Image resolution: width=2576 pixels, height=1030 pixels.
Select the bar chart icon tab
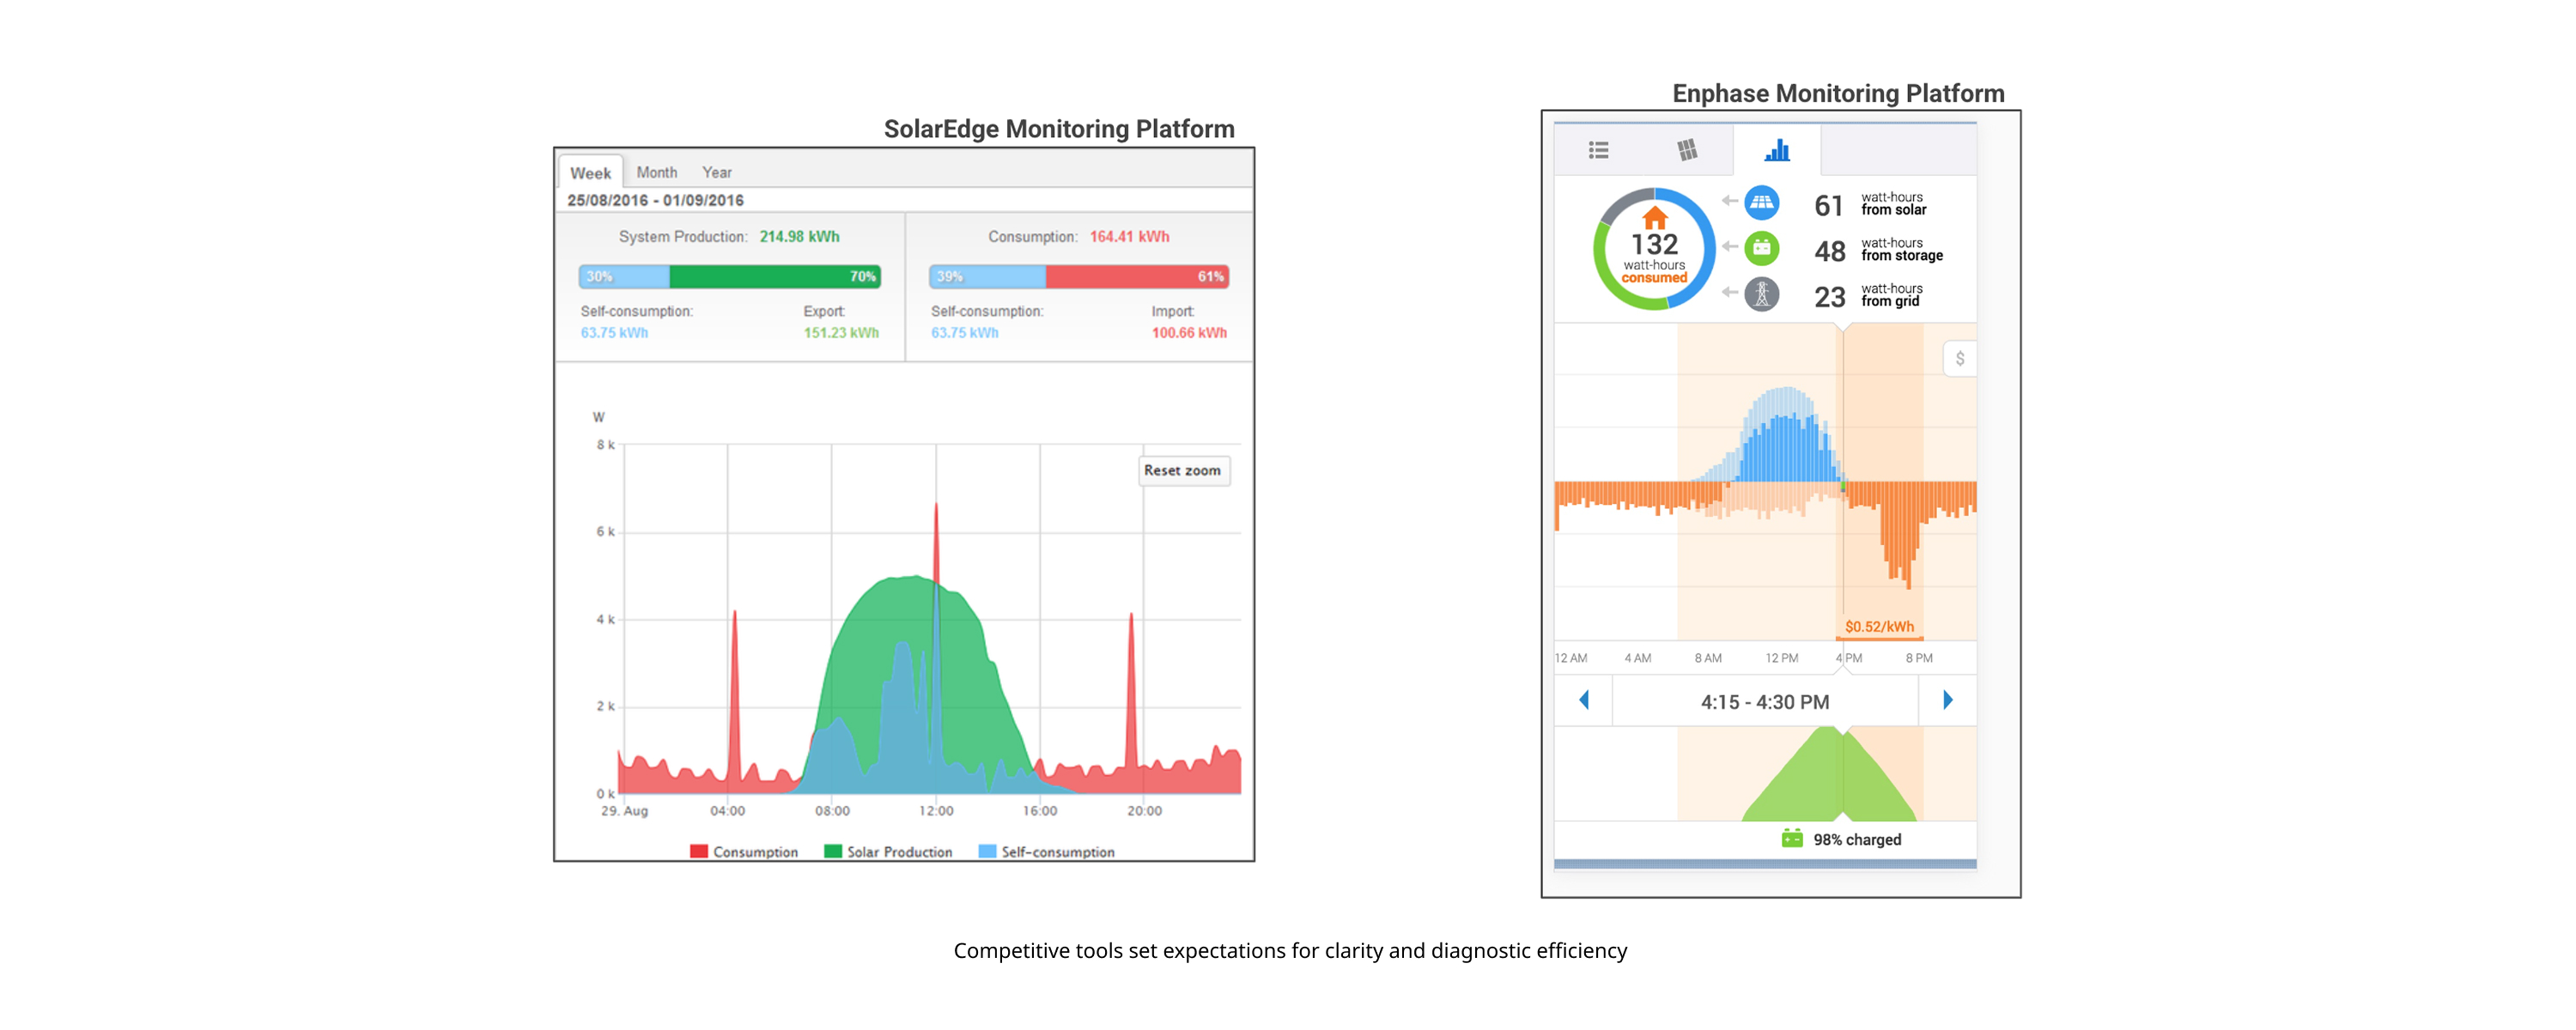1777,150
